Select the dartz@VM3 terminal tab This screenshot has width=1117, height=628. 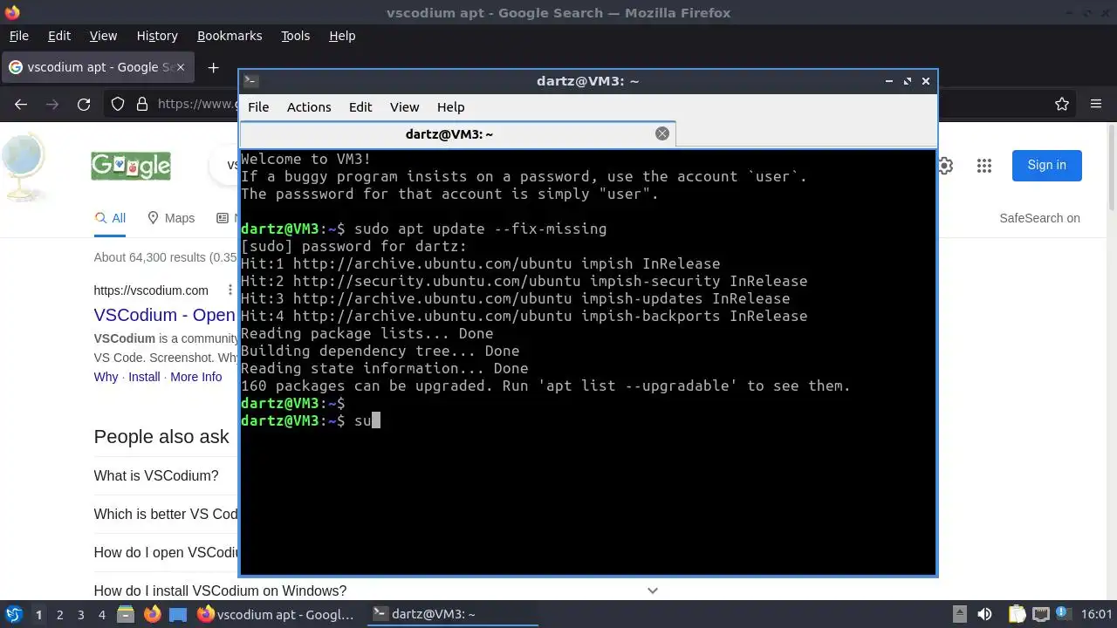pos(457,133)
